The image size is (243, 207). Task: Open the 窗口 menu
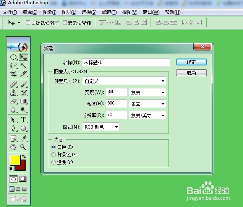151,12
